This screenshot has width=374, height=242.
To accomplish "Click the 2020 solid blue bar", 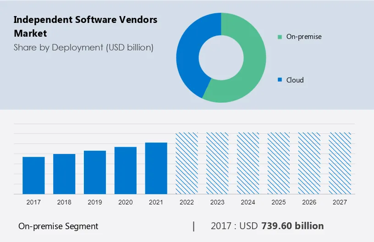I will pyautogui.click(x=126, y=170).
